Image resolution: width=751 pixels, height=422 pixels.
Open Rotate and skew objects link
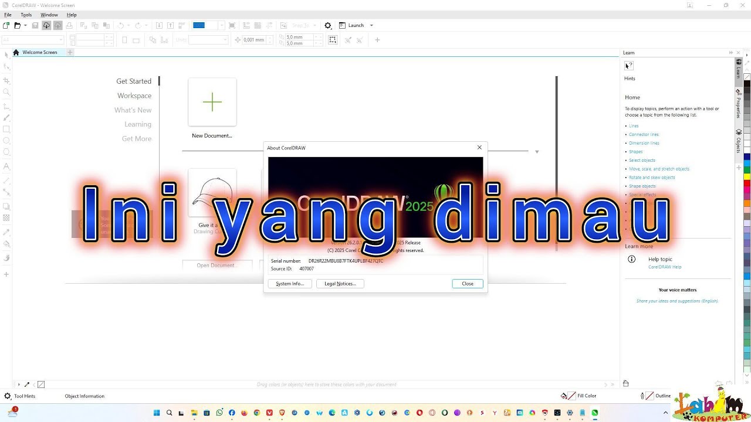pos(652,178)
